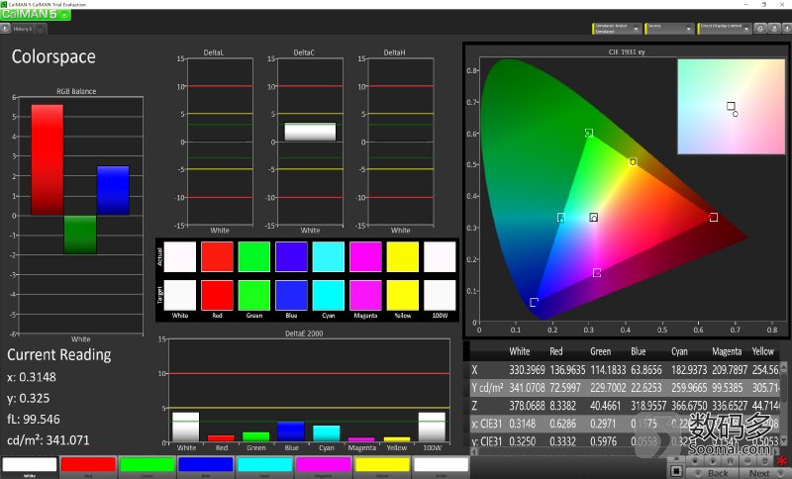The height and width of the screenshot is (479, 792).
Task: Click the play icon left of History 1
Action: coord(5,30)
